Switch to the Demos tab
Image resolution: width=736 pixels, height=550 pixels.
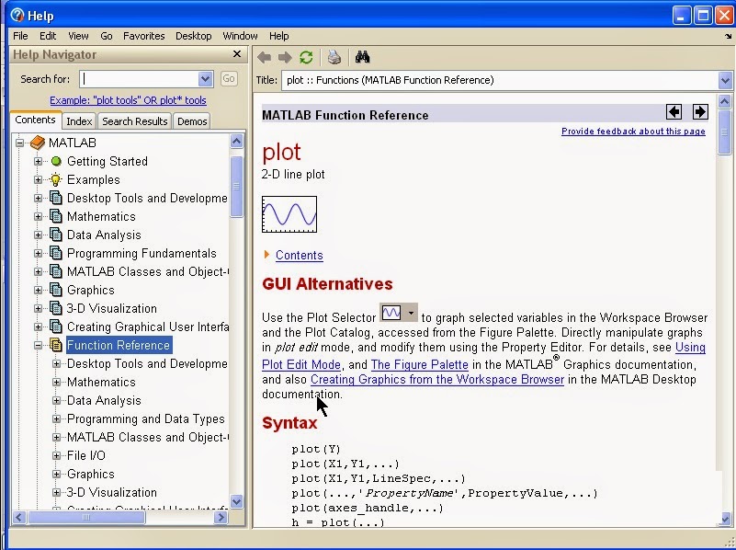(x=191, y=120)
